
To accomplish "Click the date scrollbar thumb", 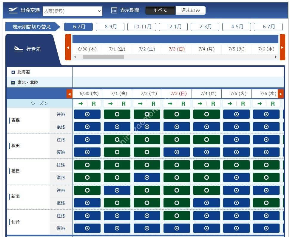I will coord(104,57).
